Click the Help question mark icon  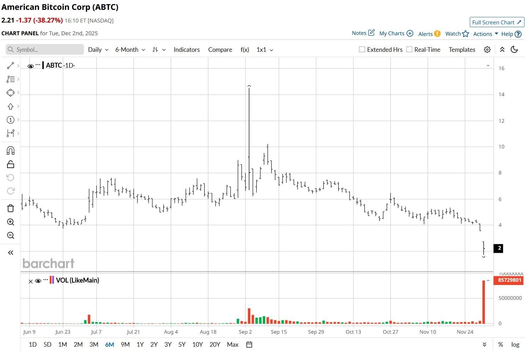coord(518,34)
